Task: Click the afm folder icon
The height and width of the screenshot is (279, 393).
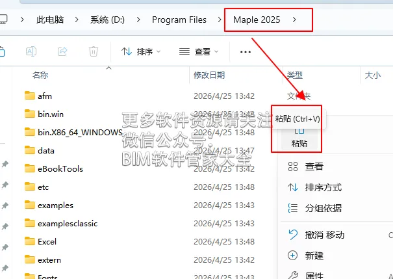Action: coord(30,96)
